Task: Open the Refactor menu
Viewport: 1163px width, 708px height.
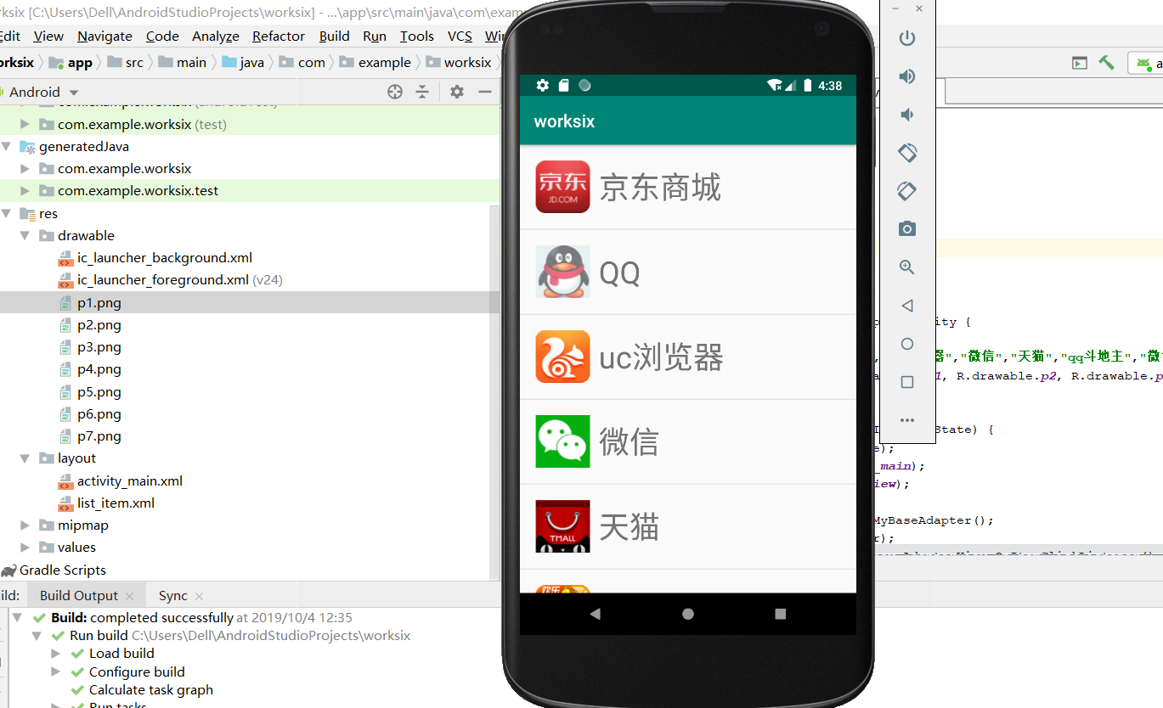Action: point(279,36)
